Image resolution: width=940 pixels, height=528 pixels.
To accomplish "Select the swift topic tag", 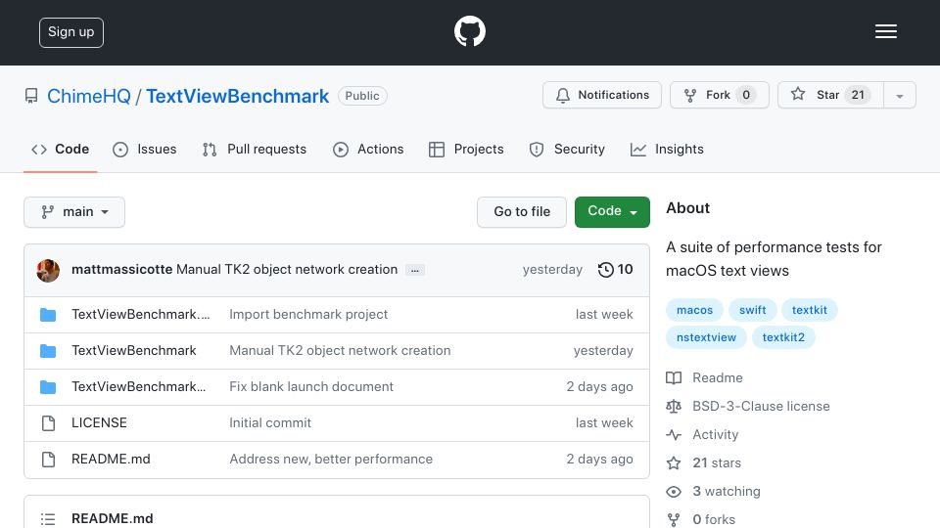I will click(x=752, y=310).
